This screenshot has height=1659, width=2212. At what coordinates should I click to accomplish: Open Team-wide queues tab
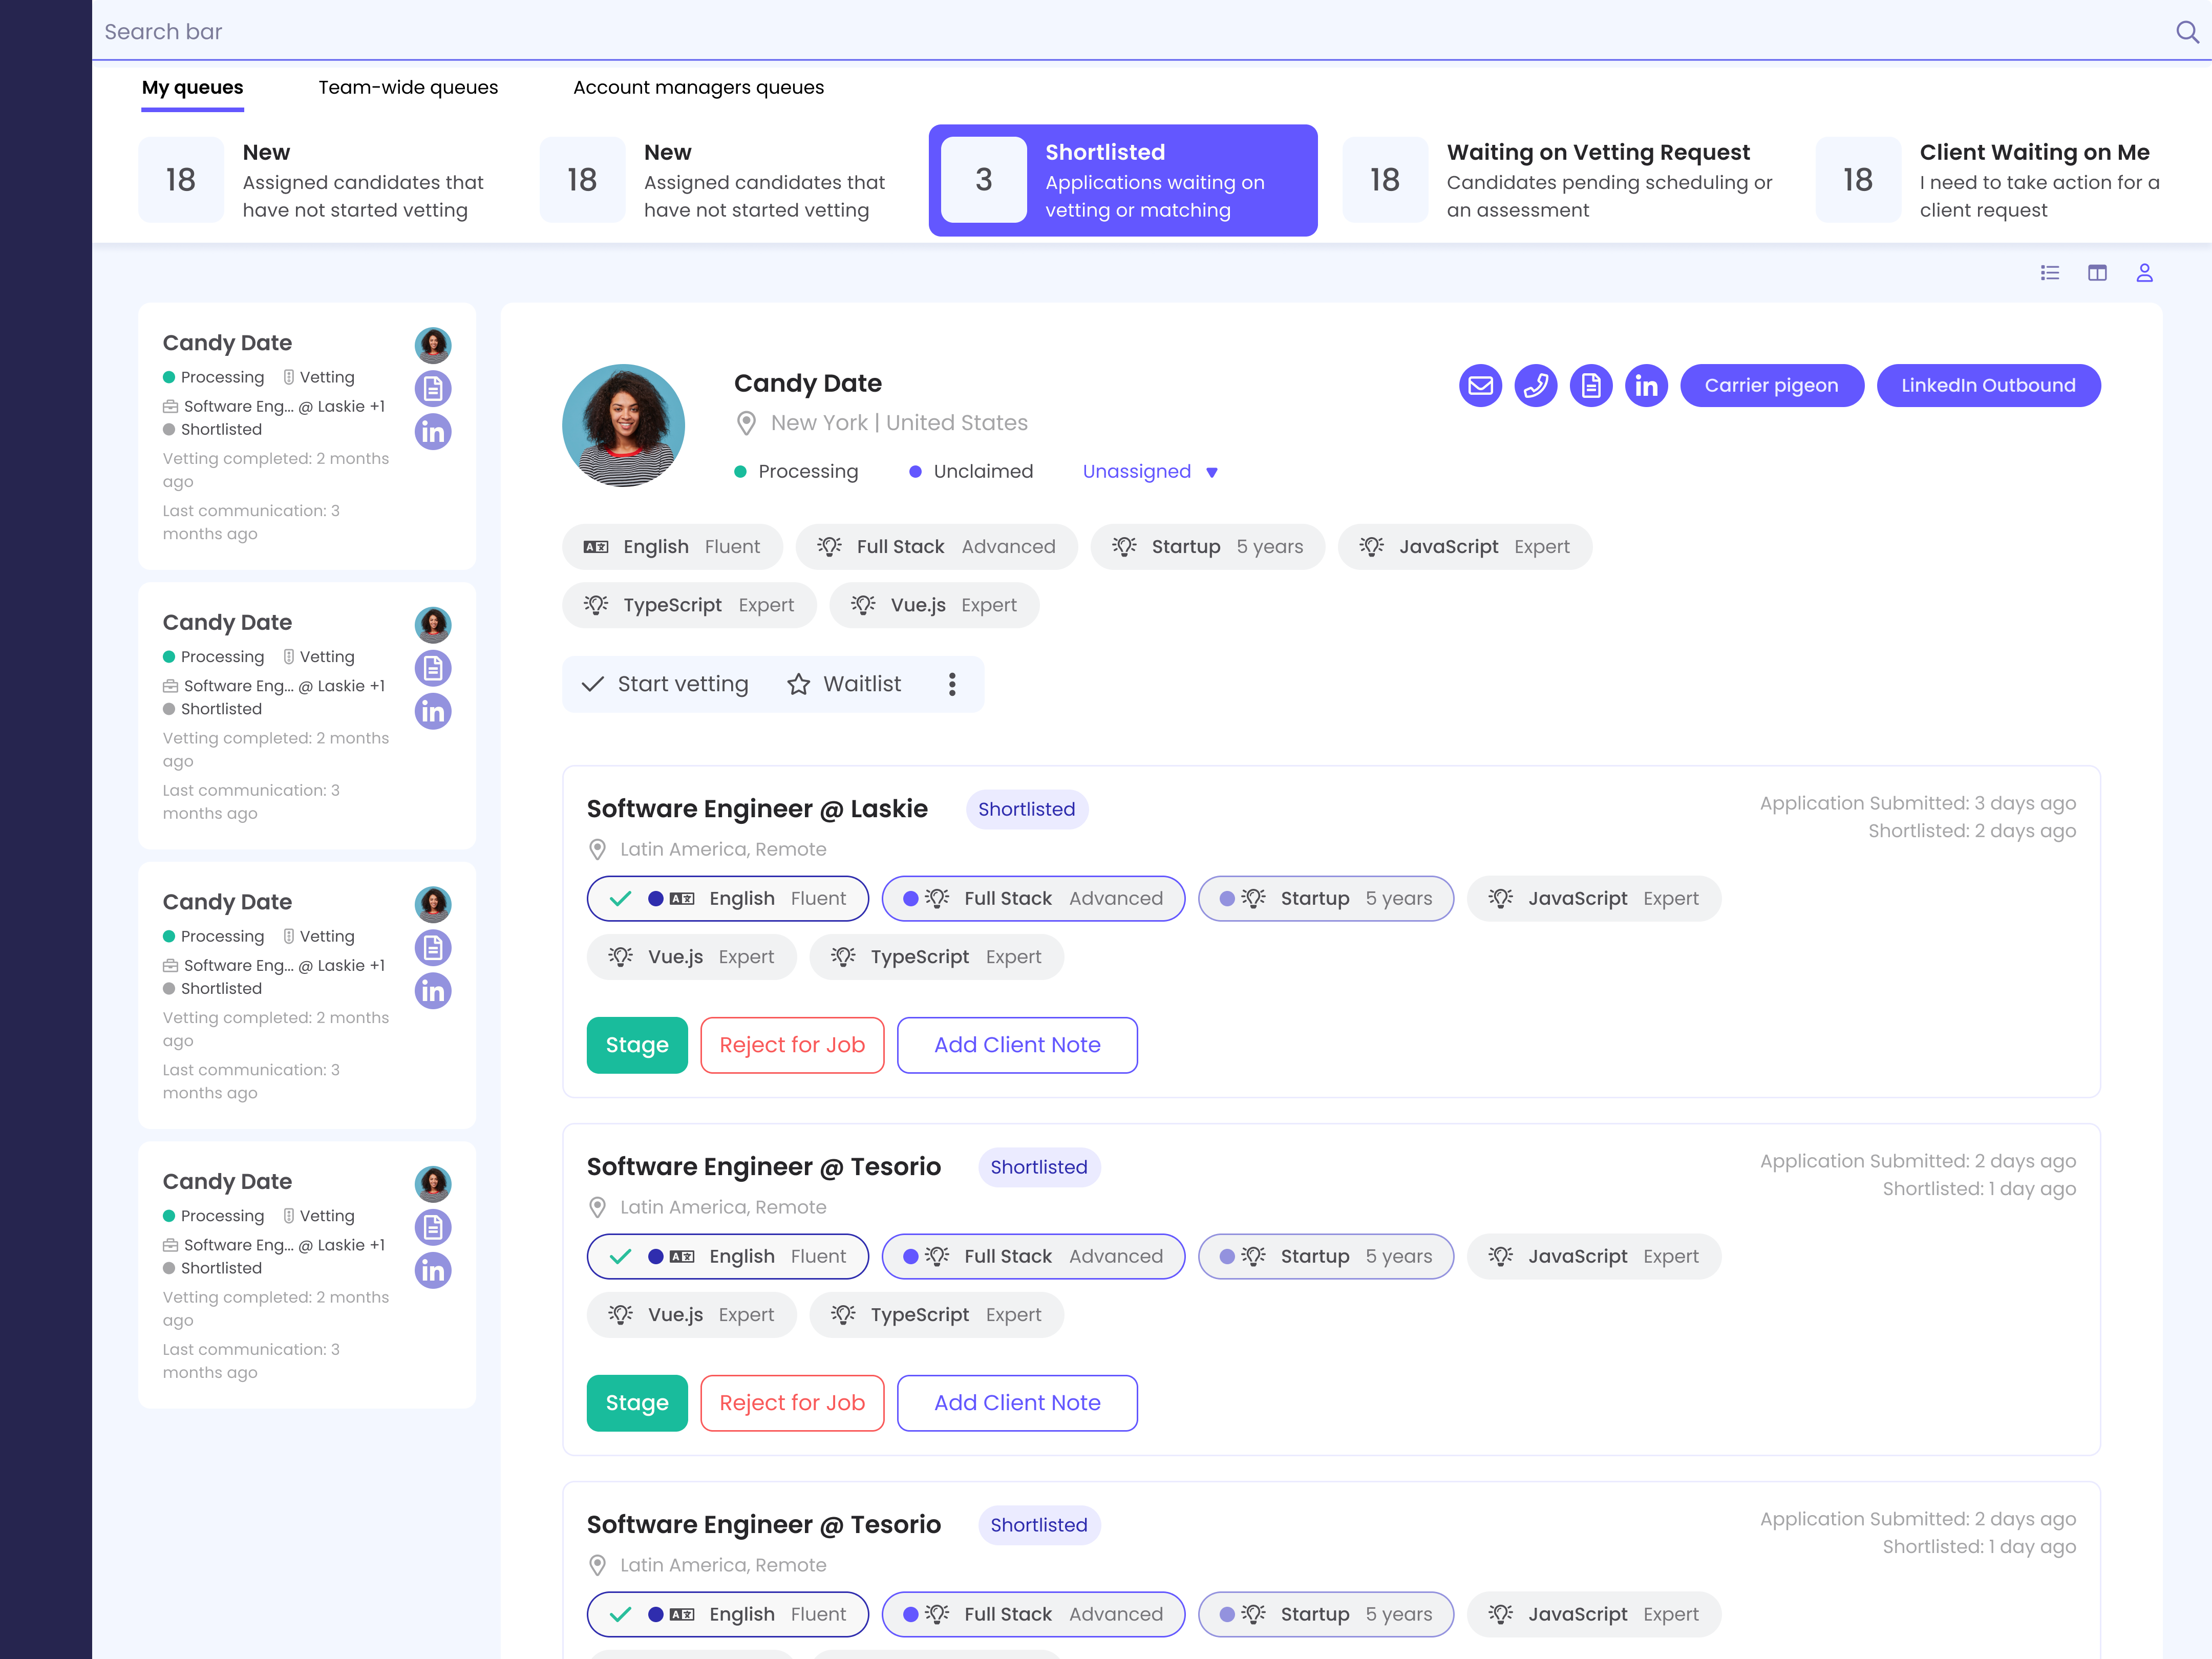[x=408, y=88]
